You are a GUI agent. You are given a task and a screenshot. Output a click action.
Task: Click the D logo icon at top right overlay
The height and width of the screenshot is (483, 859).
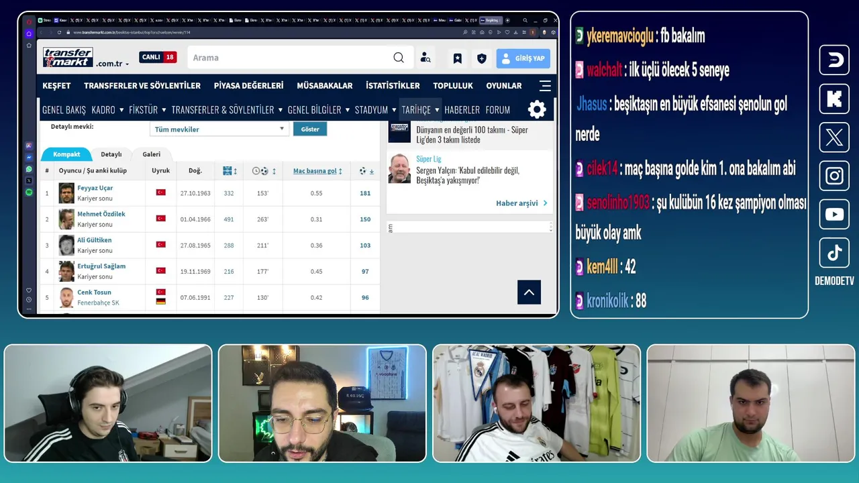(x=834, y=60)
